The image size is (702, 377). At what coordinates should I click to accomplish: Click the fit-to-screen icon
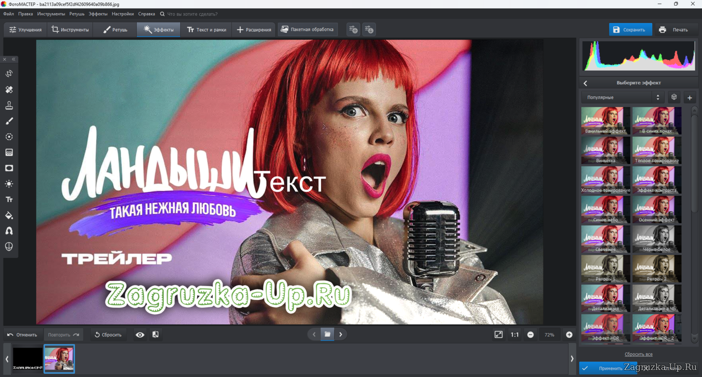[498, 334]
